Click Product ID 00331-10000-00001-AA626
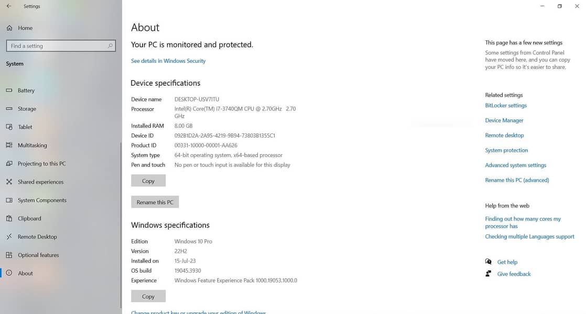Screen dimensions: 586x314 tap(205, 145)
